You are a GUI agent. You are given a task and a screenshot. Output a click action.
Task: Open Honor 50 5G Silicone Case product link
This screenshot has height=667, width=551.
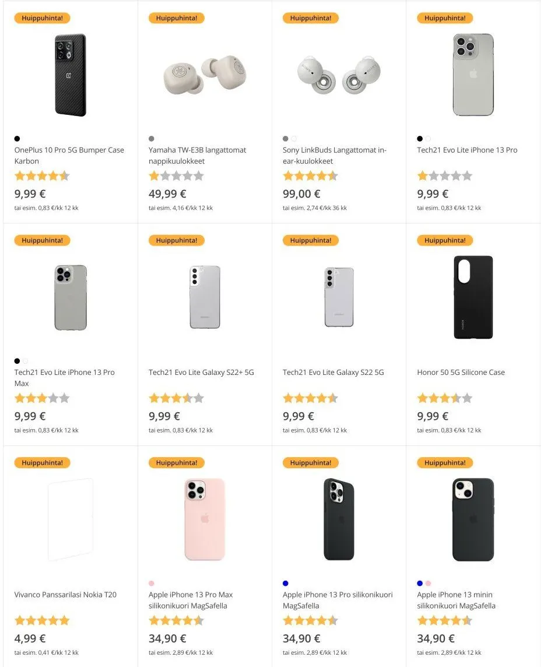click(461, 373)
